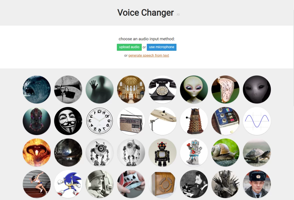
Task: Click the green upload audio button
Action: [129, 47]
